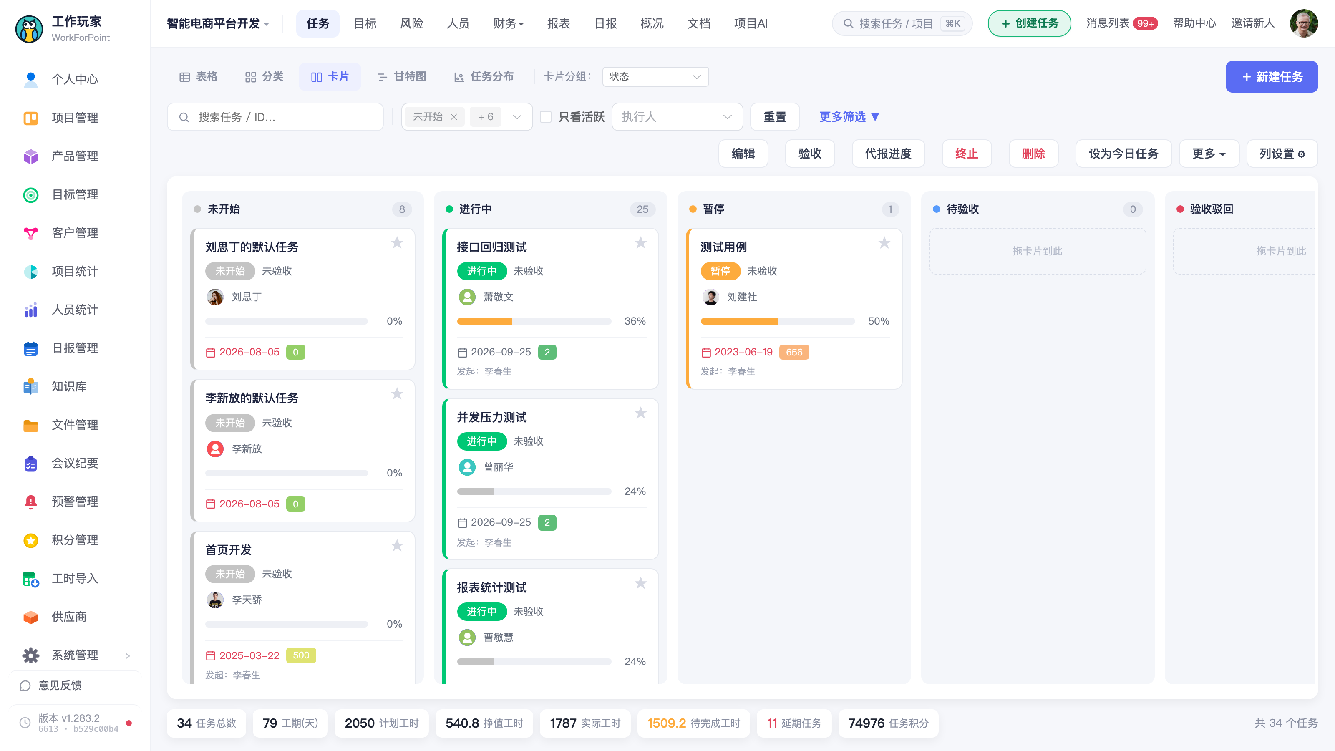This screenshot has height=751, width=1335.
Task: Star the 李新放的默认任务 card
Action: (397, 394)
